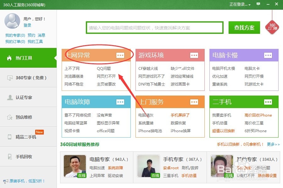
Task: Open 我的专家(0) link
Action: pos(15,35)
